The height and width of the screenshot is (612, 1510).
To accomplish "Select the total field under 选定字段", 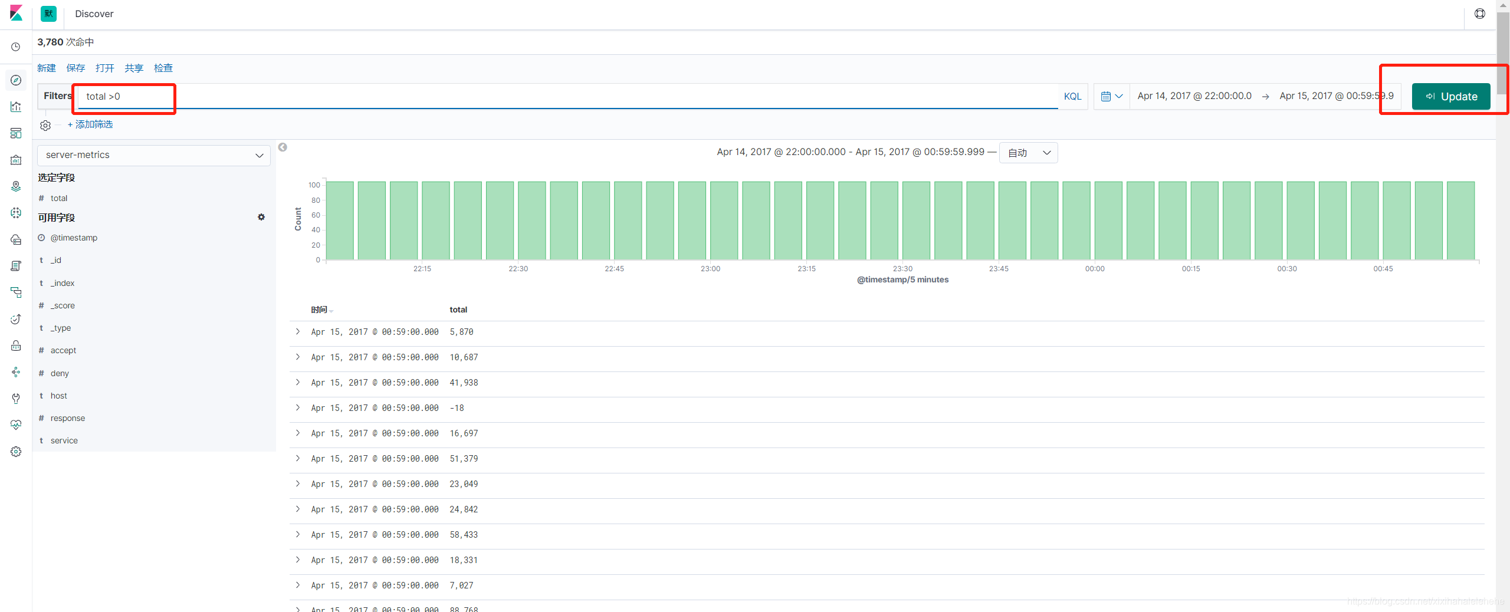I will pos(59,198).
